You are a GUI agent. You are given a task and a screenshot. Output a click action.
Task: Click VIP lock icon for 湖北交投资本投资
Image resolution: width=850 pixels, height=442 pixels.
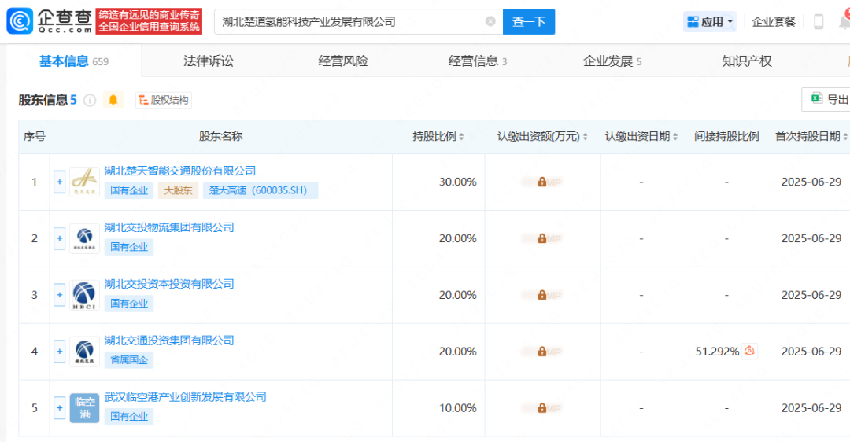pyautogui.click(x=542, y=295)
